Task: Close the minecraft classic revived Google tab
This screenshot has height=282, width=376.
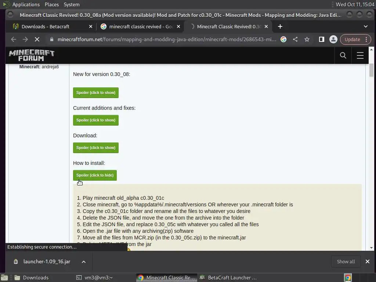Action: pos(178,26)
